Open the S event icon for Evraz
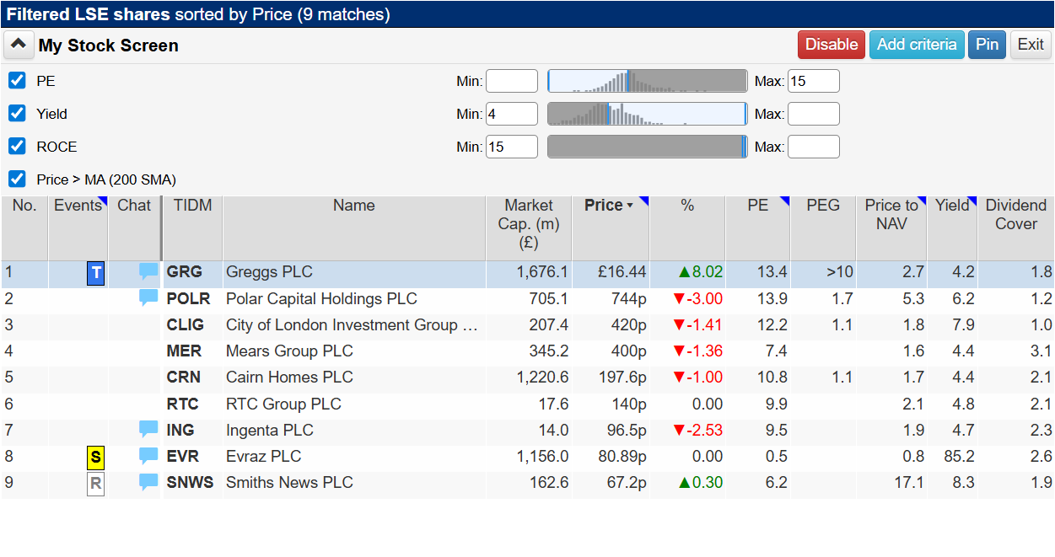1055x557 pixels. click(x=96, y=457)
